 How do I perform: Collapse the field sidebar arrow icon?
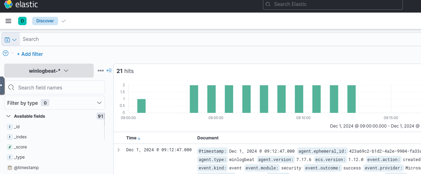click(x=109, y=71)
